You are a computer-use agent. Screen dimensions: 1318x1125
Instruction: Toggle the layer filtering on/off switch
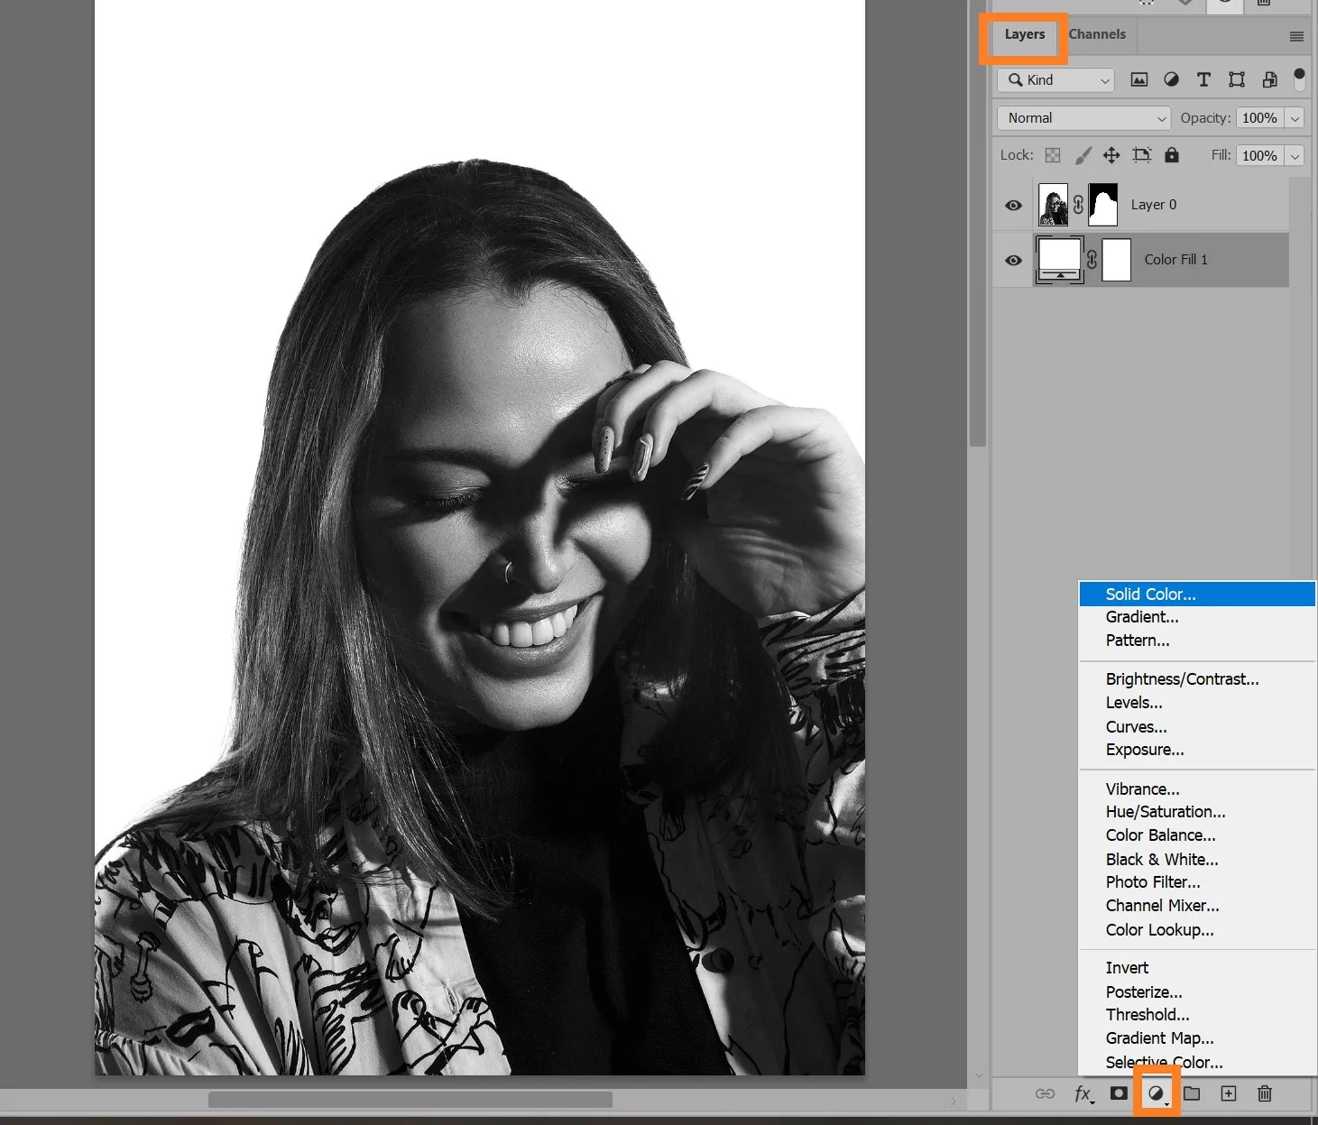(1299, 79)
